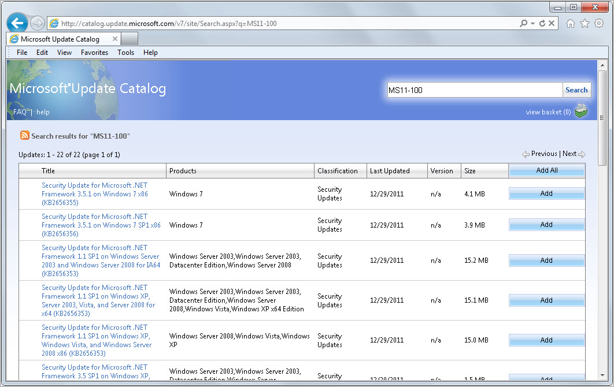This screenshot has width=614, height=387.
Task: Add the KB2656356 update to basket
Action: pos(547,225)
